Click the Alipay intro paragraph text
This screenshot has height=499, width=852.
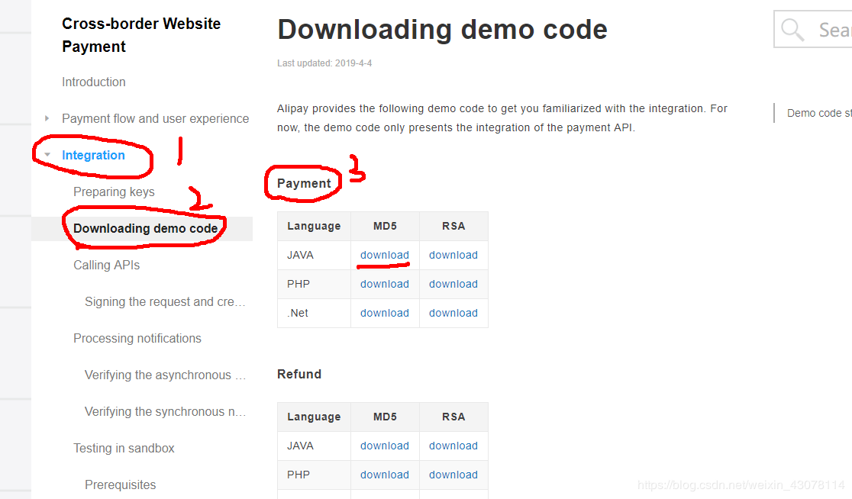click(502, 118)
